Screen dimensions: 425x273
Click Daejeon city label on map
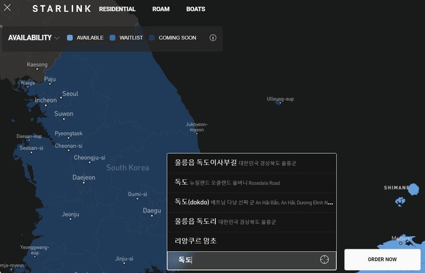point(84,177)
